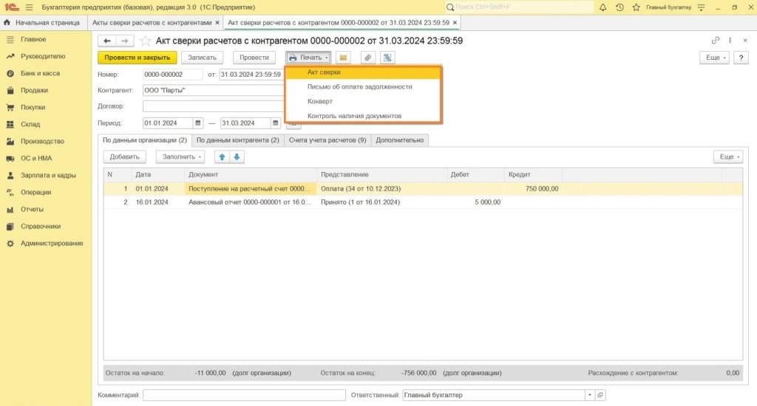Viewport: 757px width, 406px height.
Task: Switch to По данным организации tab
Action: [145, 140]
